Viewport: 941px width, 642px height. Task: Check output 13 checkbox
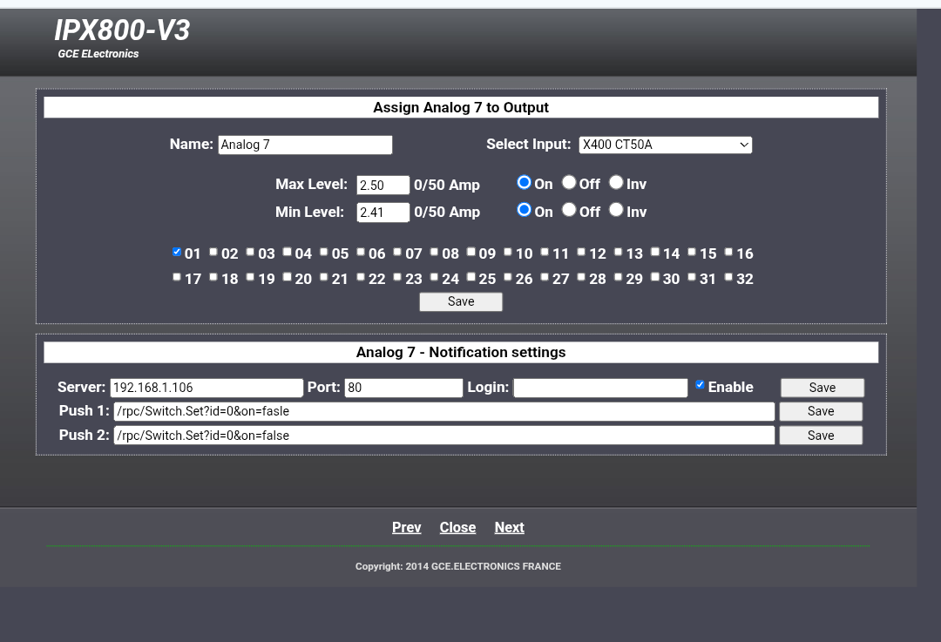pyautogui.click(x=618, y=252)
